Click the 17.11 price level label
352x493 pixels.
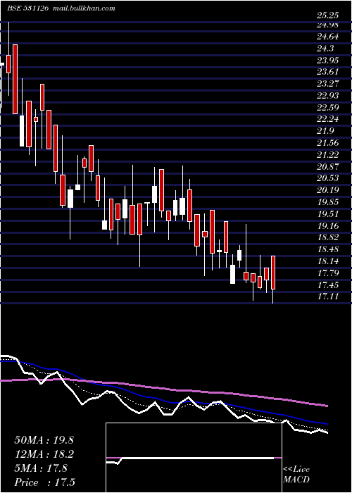click(329, 297)
